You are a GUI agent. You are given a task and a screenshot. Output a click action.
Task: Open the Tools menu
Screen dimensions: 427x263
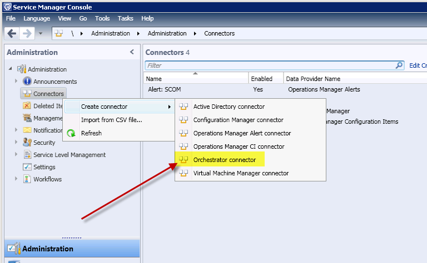point(102,18)
